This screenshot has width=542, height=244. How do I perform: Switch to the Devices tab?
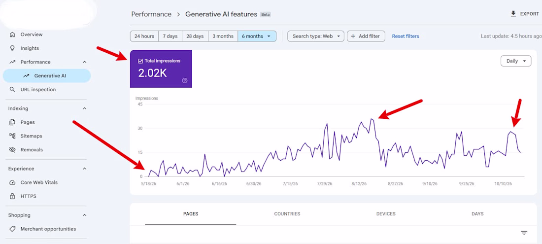pyautogui.click(x=386, y=214)
